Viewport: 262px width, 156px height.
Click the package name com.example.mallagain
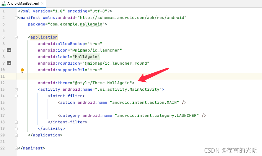click(76, 24)
